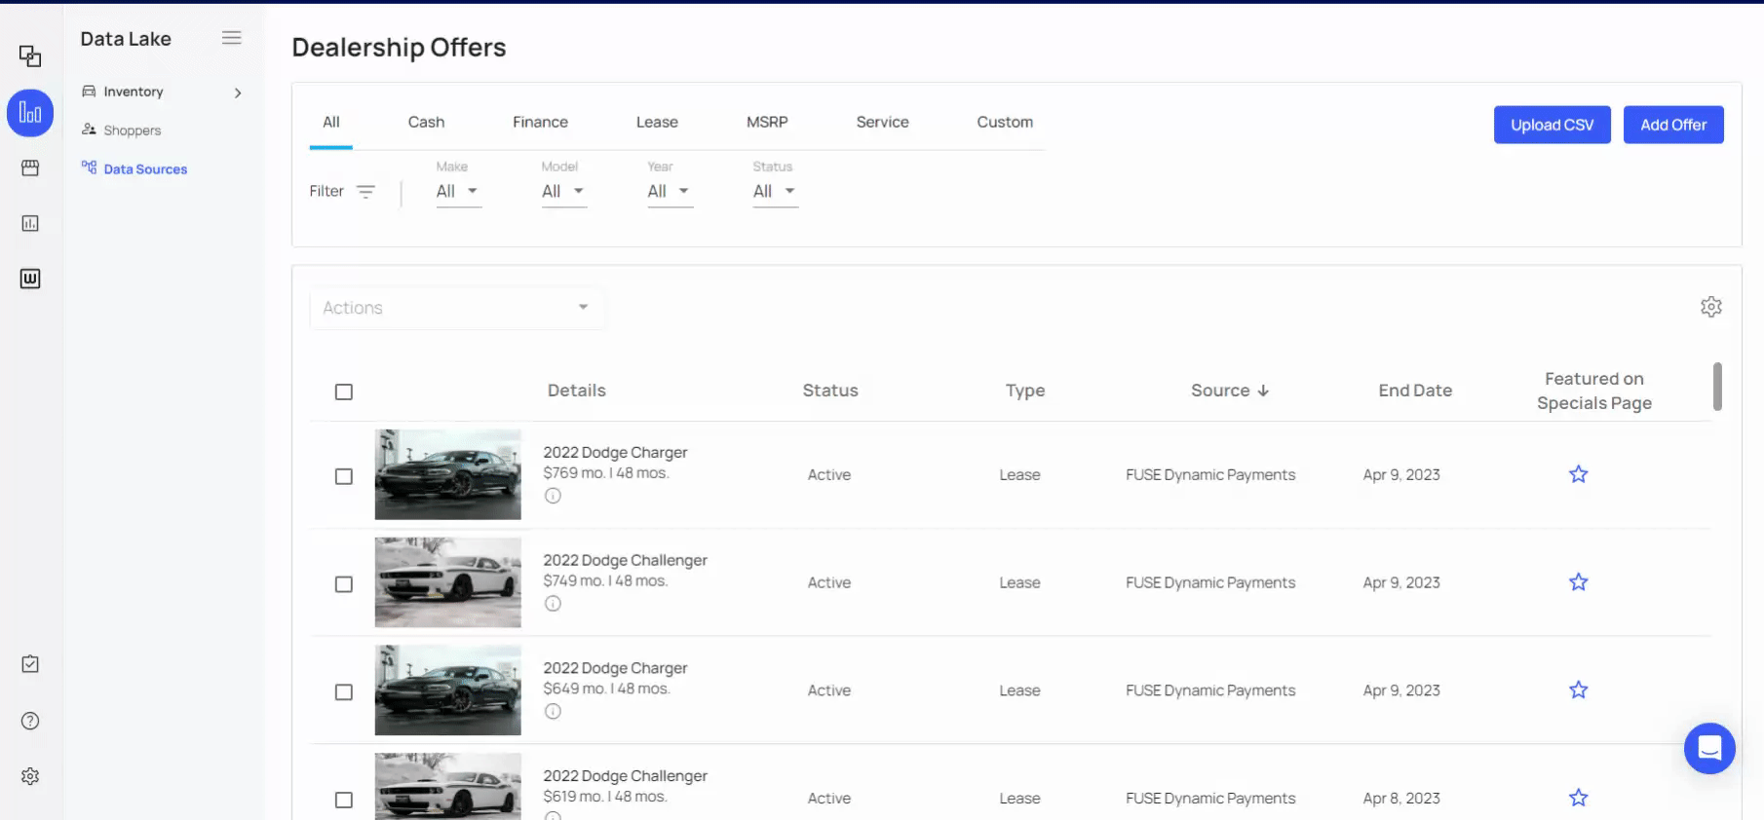Open the help question mark icon in sidebar
The image size is (1764, 820).
click(x=30, y=721)
